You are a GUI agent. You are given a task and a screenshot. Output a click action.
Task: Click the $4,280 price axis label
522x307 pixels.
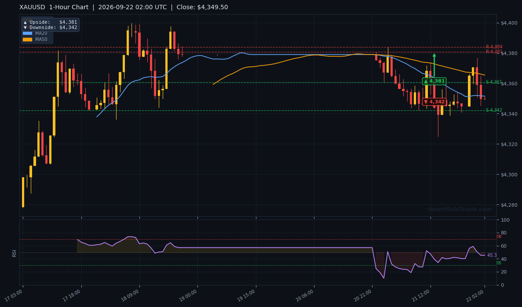(509, 205)
